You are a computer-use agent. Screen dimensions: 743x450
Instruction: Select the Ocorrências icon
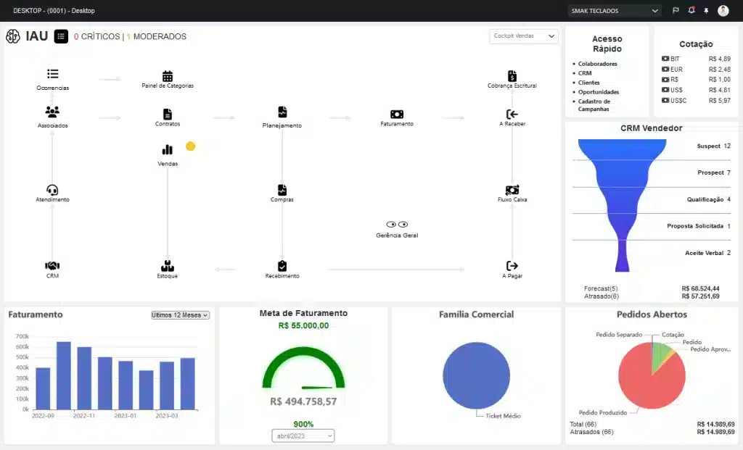click(52, 72)
